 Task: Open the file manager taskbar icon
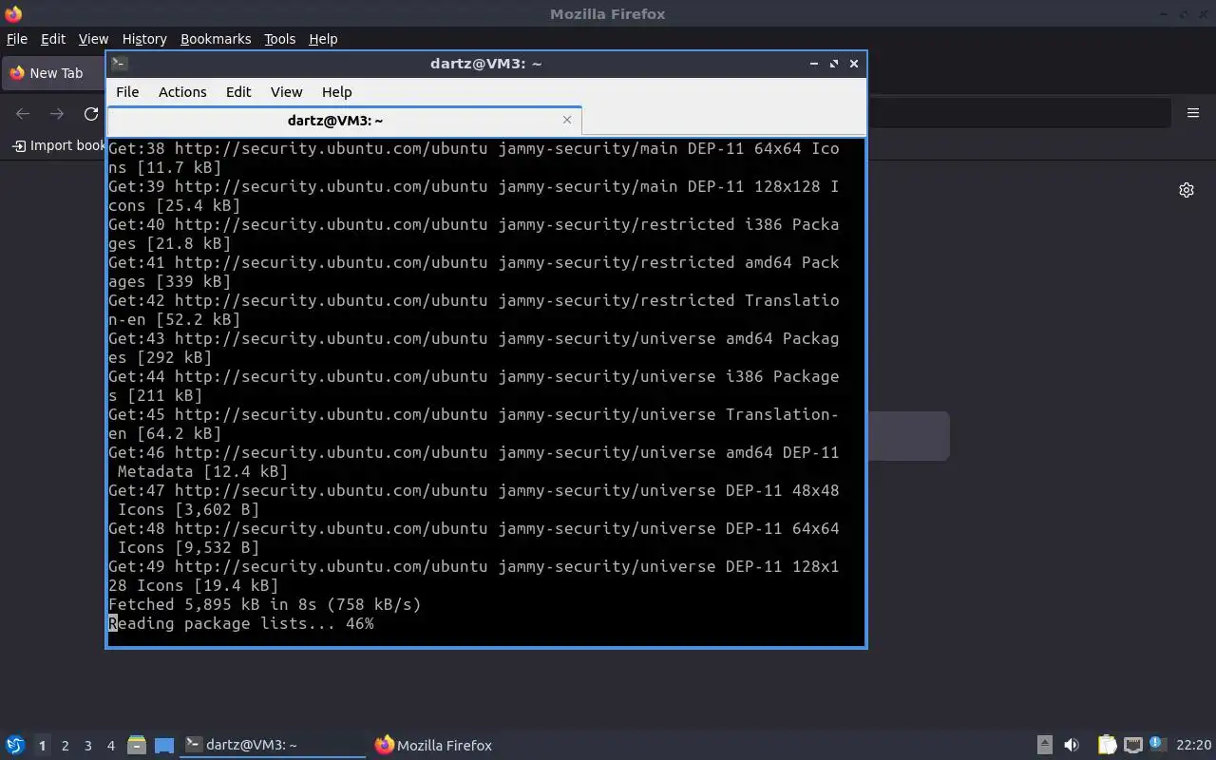point(136,745)
